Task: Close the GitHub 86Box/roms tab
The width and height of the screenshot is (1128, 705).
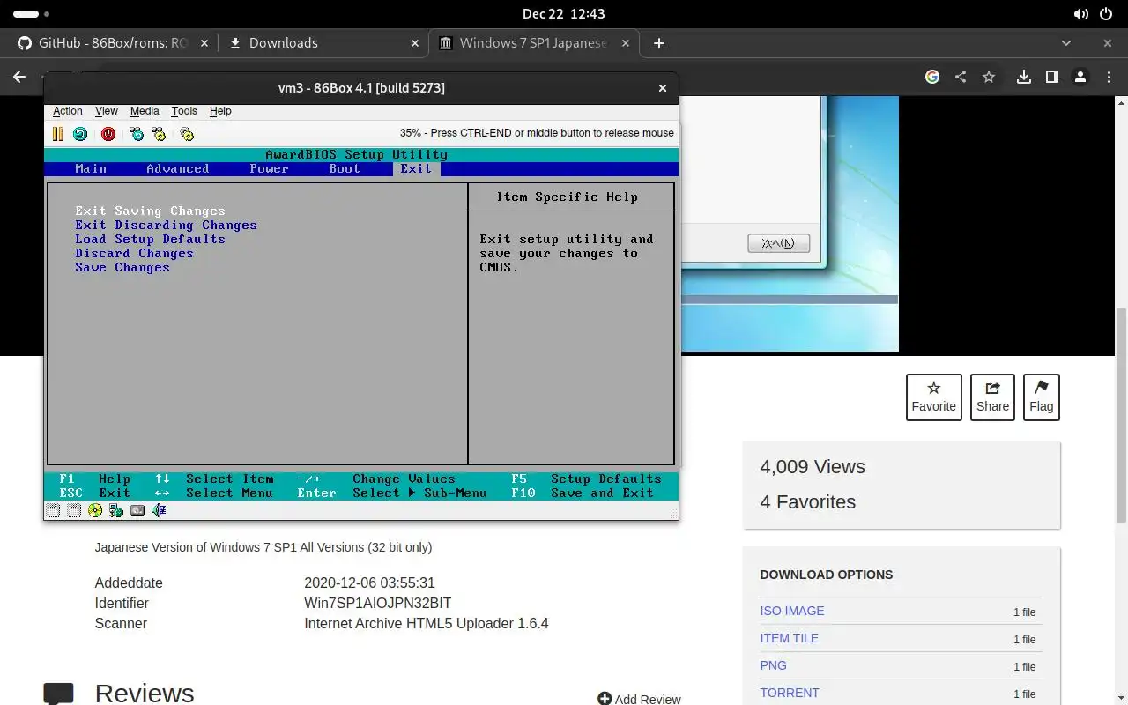Action: click(x=204, y=43)
